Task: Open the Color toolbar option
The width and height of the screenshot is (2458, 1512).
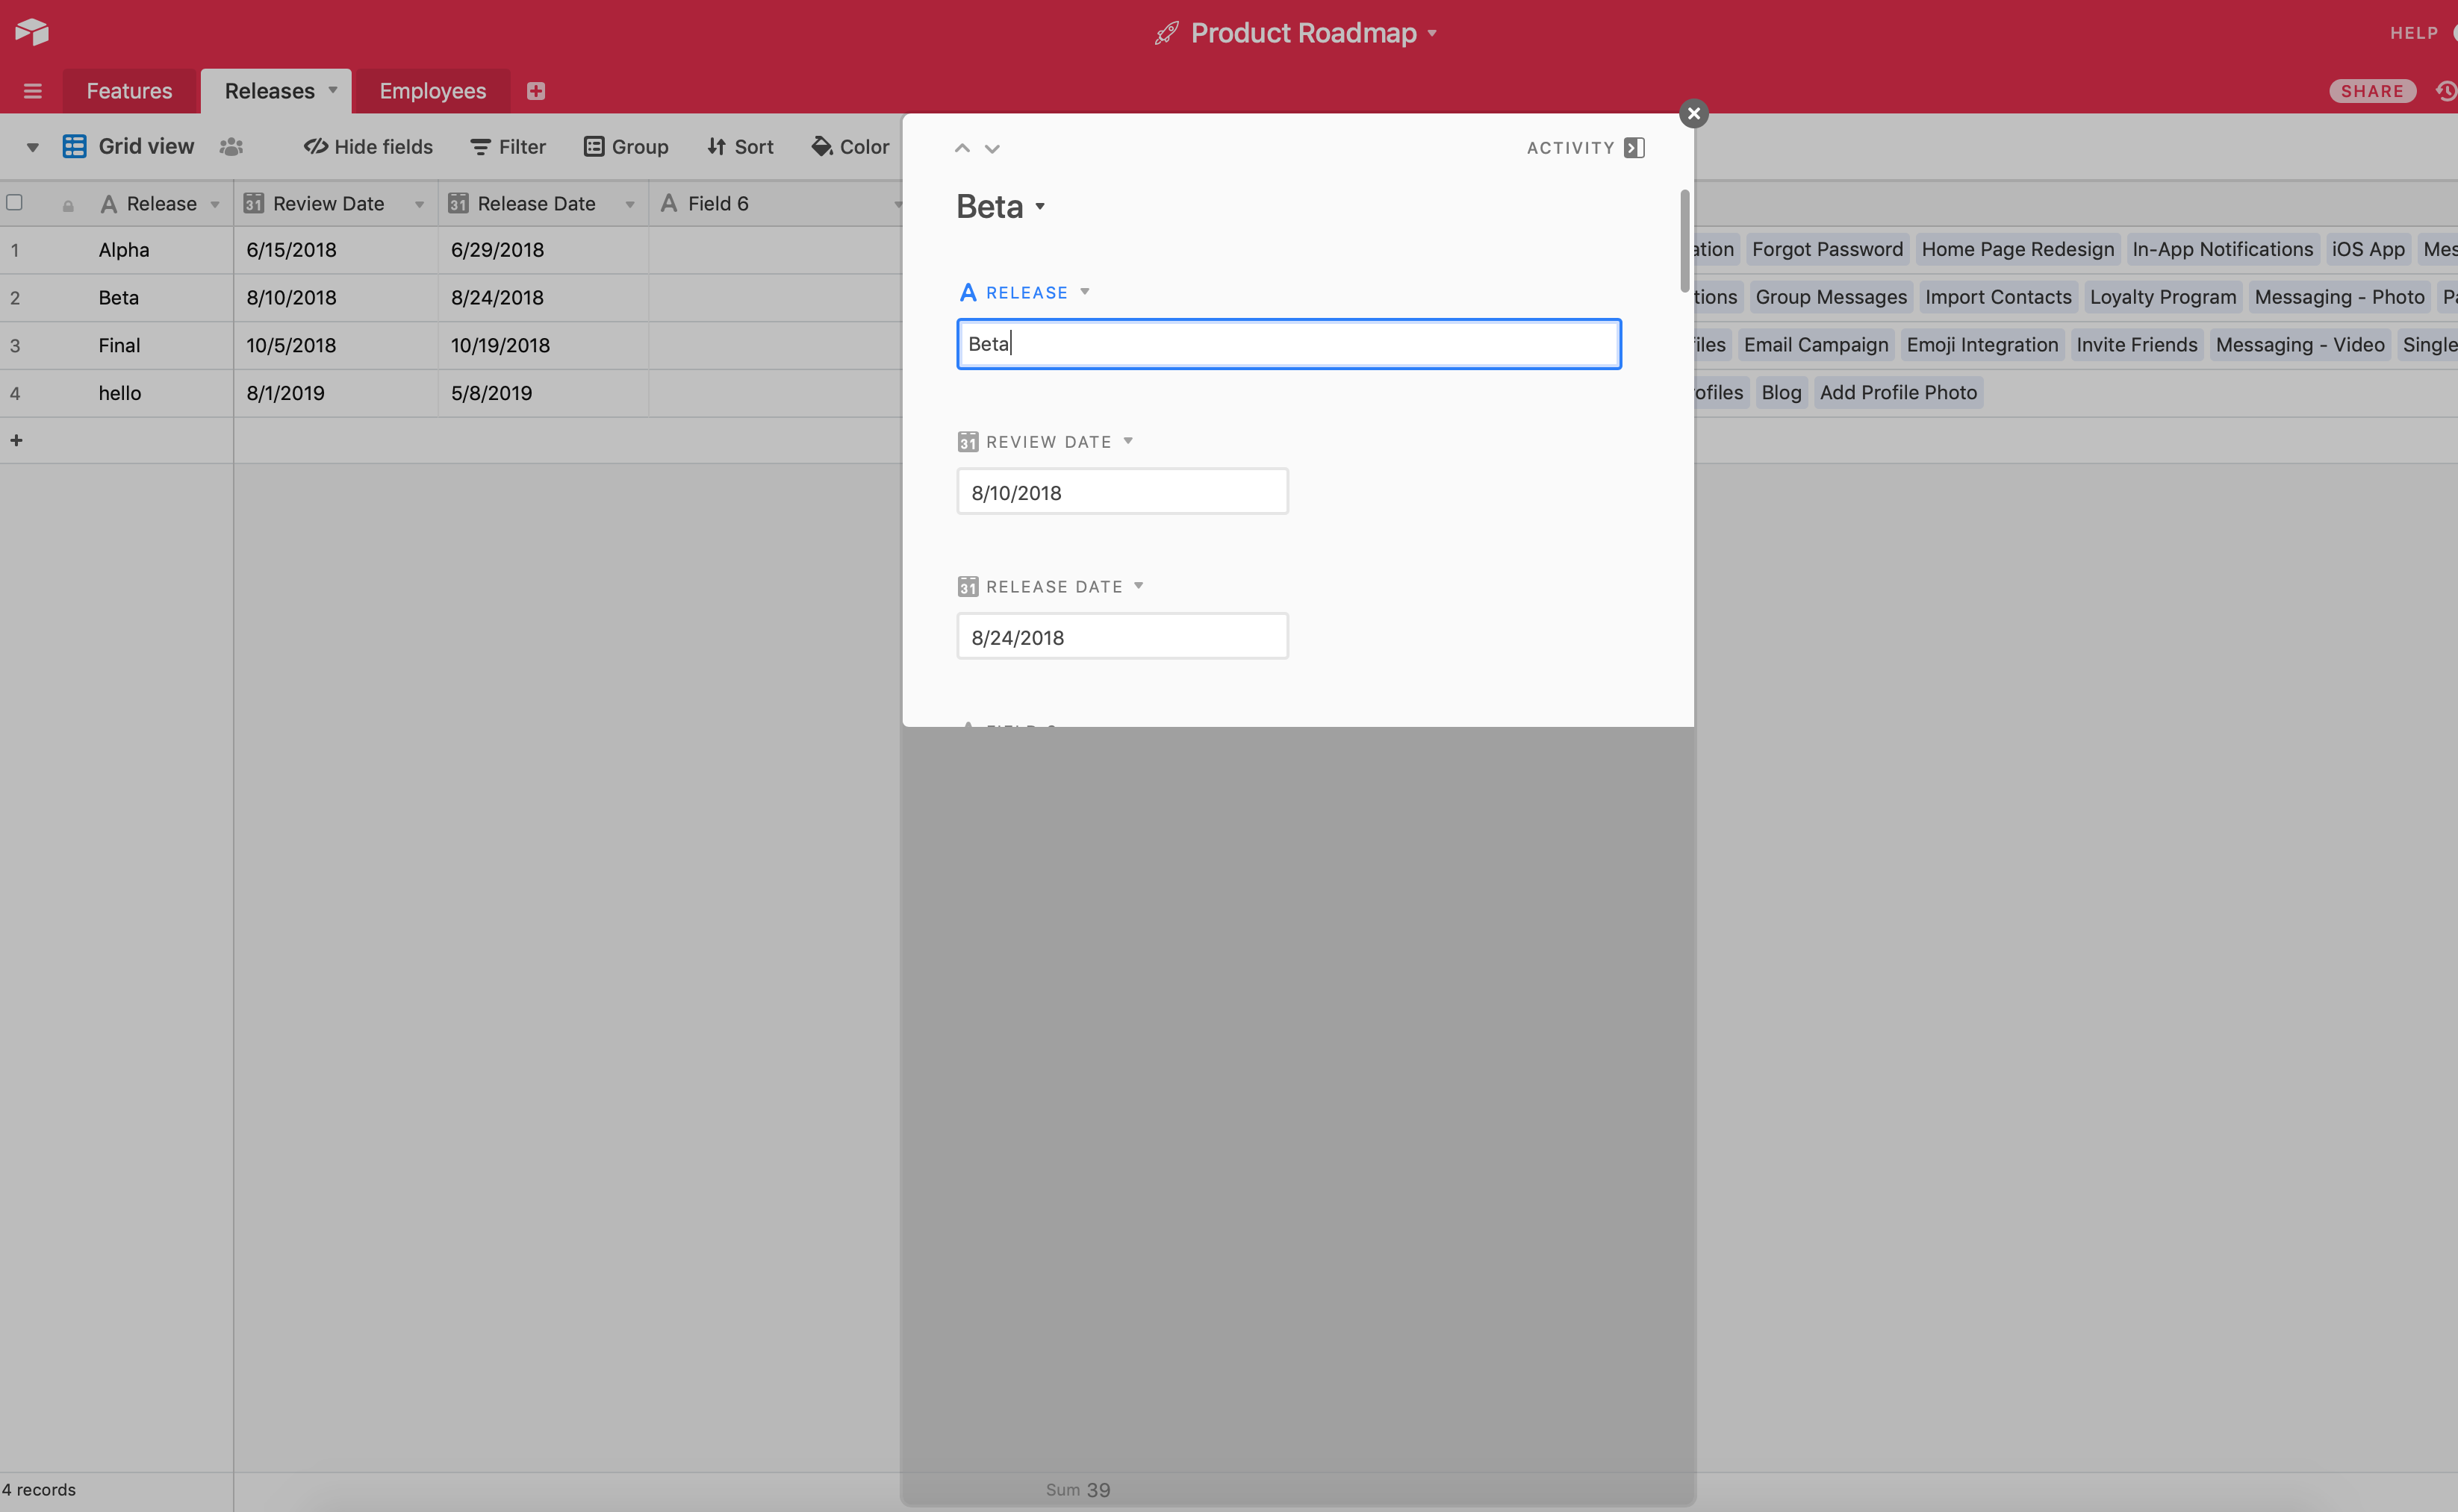Action: tap(850, 146)
